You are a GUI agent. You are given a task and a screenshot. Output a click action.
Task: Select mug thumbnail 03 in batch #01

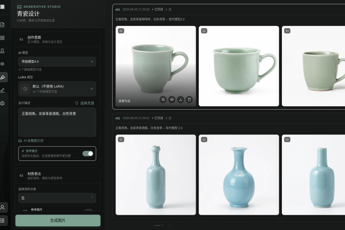(x=313, y=66)
